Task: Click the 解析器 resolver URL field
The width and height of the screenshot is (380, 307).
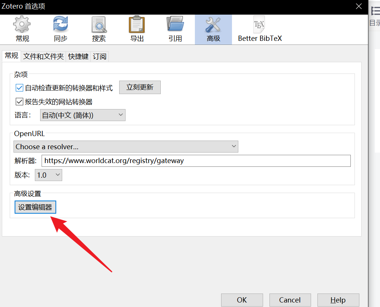Action: [196, 161]
